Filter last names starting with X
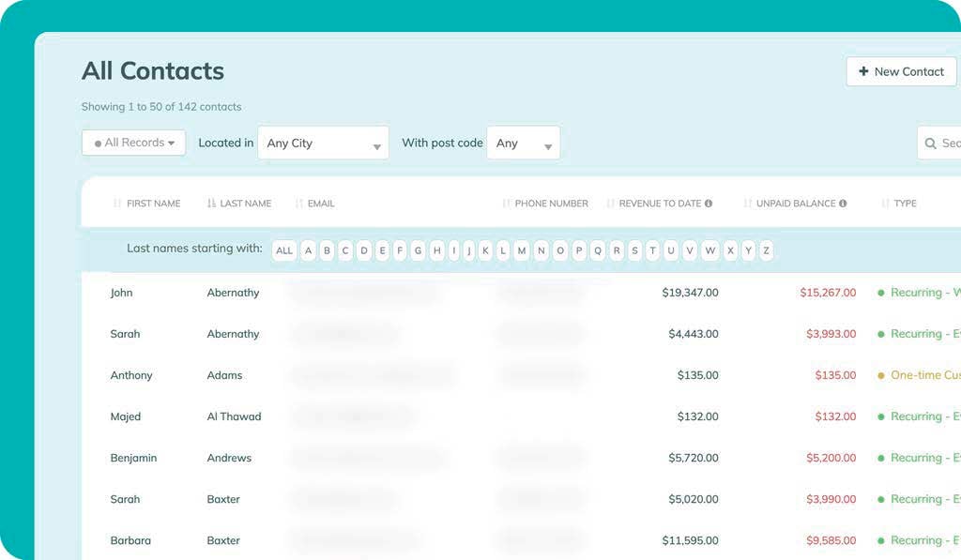The width and height of the screenshot is (961, 560). (730, 250)
